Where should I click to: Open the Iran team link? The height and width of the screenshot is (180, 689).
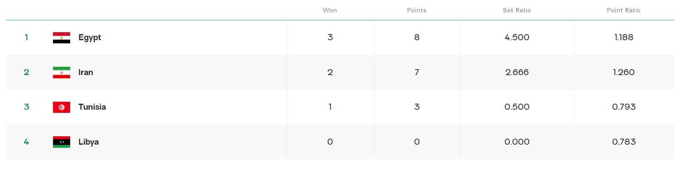(86, 72)
